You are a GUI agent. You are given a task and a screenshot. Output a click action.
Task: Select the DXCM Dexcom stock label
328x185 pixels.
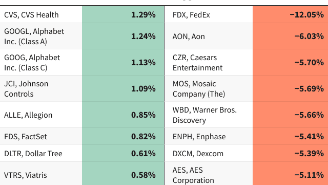(198, 154)
